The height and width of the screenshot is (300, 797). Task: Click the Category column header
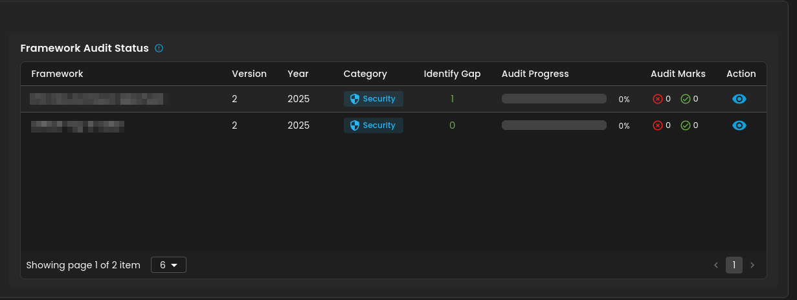365,74
